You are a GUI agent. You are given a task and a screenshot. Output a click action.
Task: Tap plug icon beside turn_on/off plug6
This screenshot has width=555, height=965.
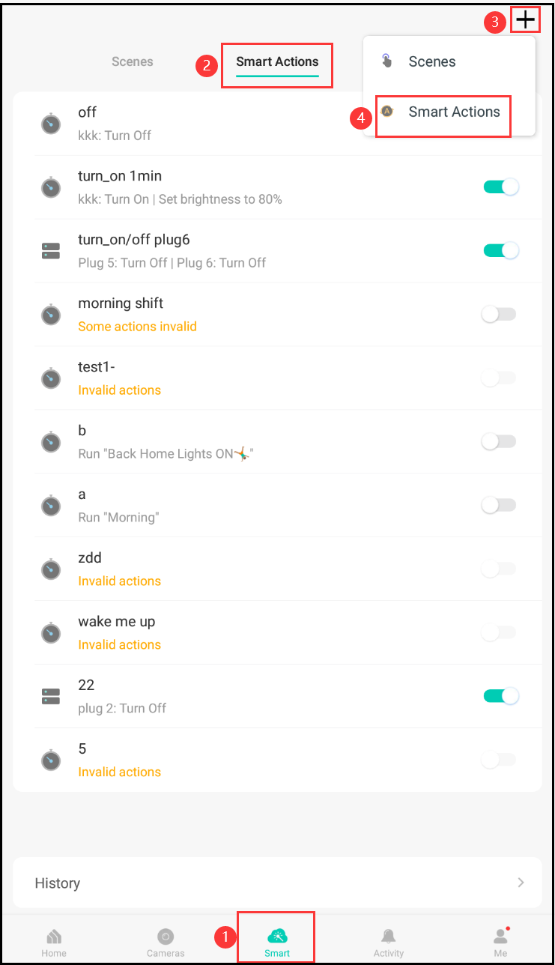[x=51, y=251]
